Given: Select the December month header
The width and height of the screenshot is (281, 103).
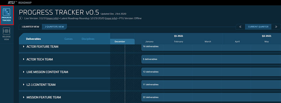Looking at the screenshot, I should pyautogui.click(x=122, y=42).
